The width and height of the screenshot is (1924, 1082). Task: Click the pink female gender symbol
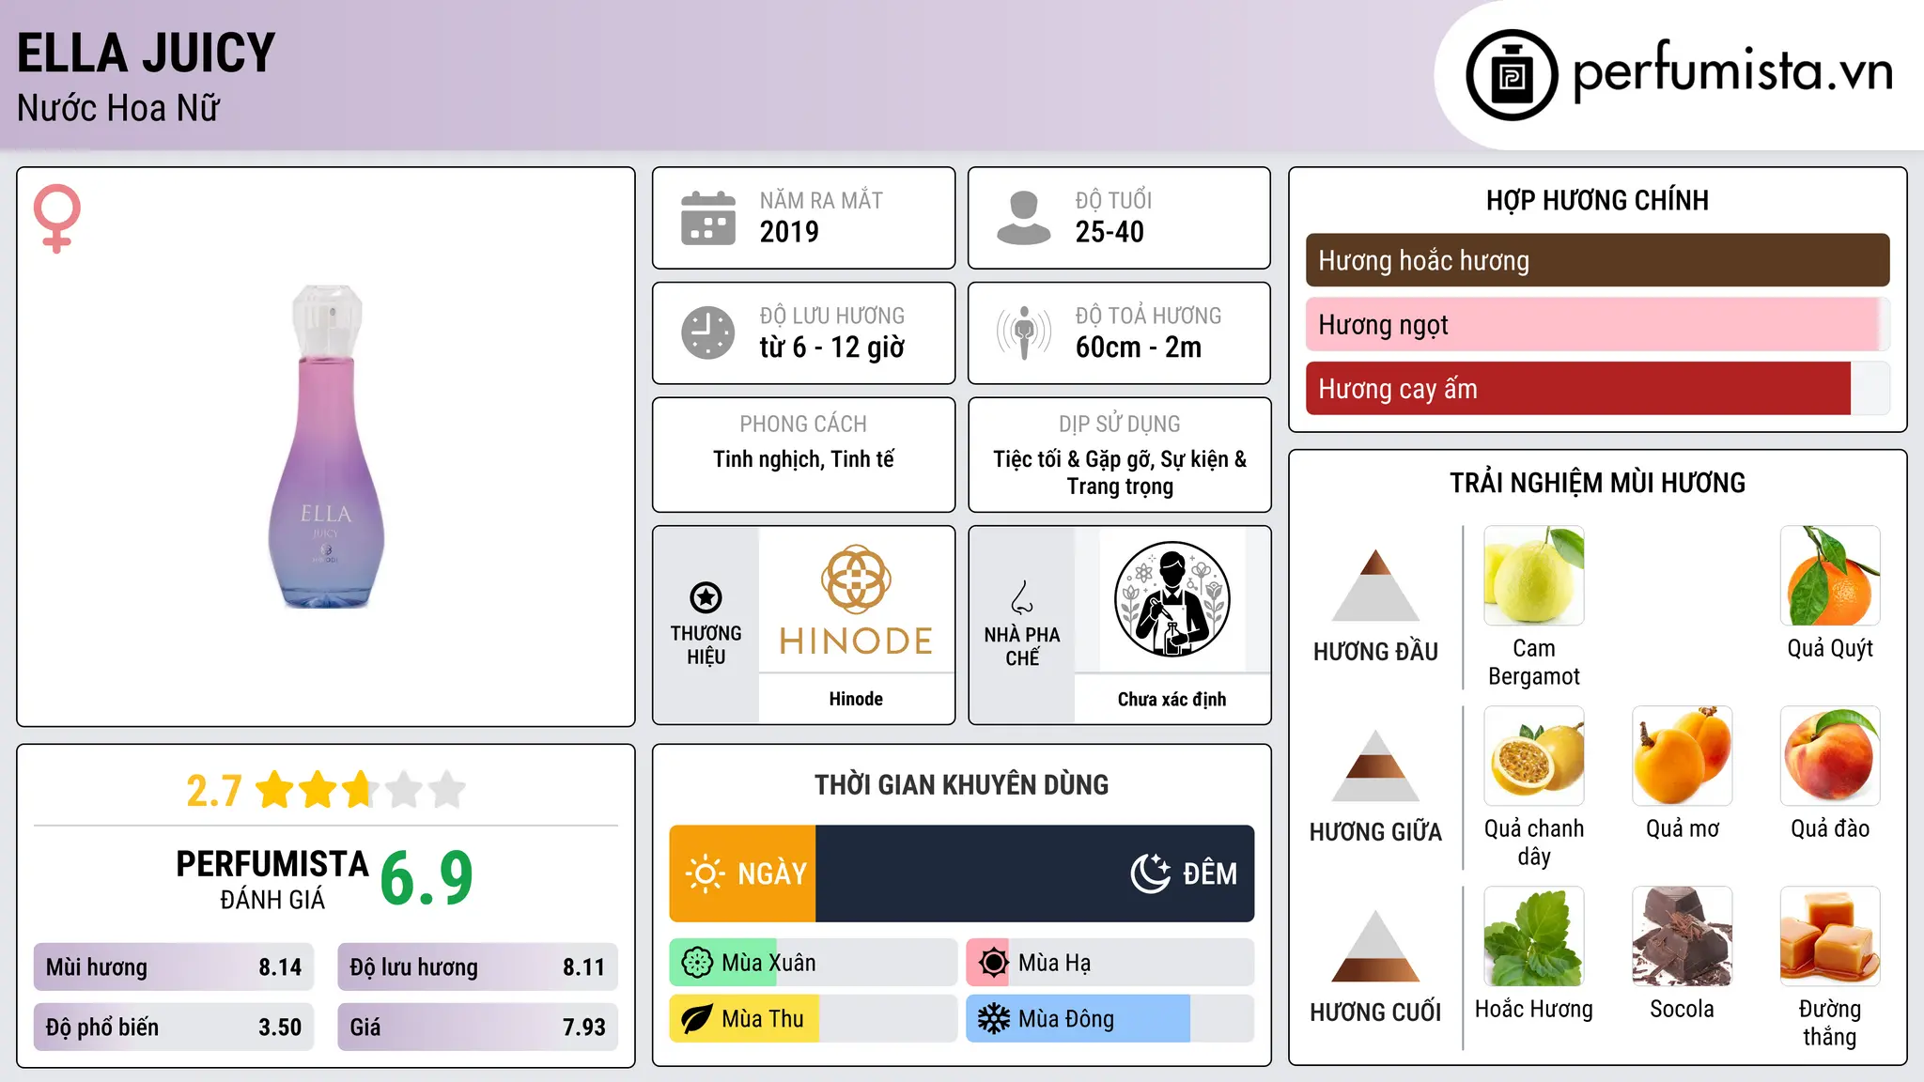pos(57,219)
